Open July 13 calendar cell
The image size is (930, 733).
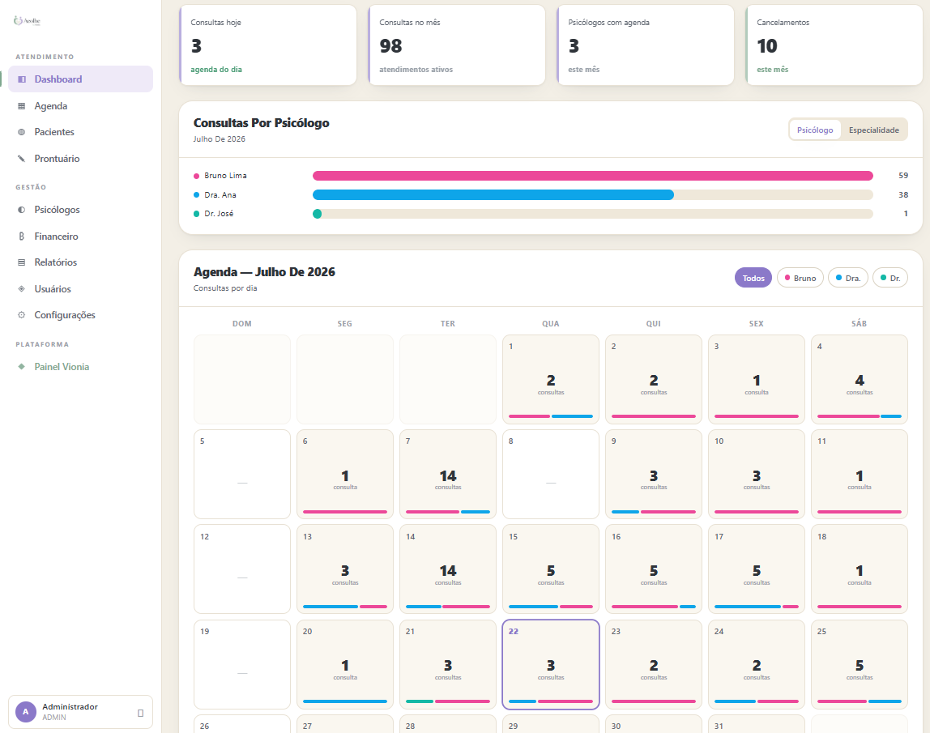click(x=344, y=569)
